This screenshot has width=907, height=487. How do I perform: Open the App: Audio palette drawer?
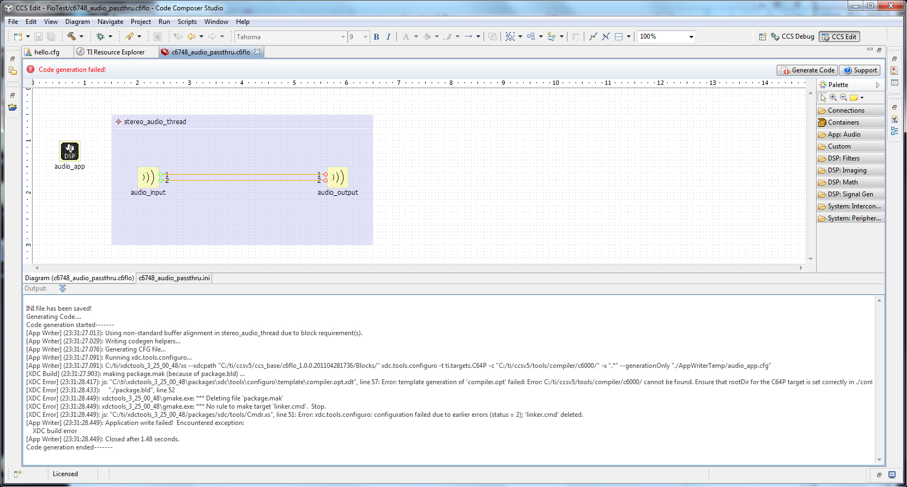coord(850,134)
